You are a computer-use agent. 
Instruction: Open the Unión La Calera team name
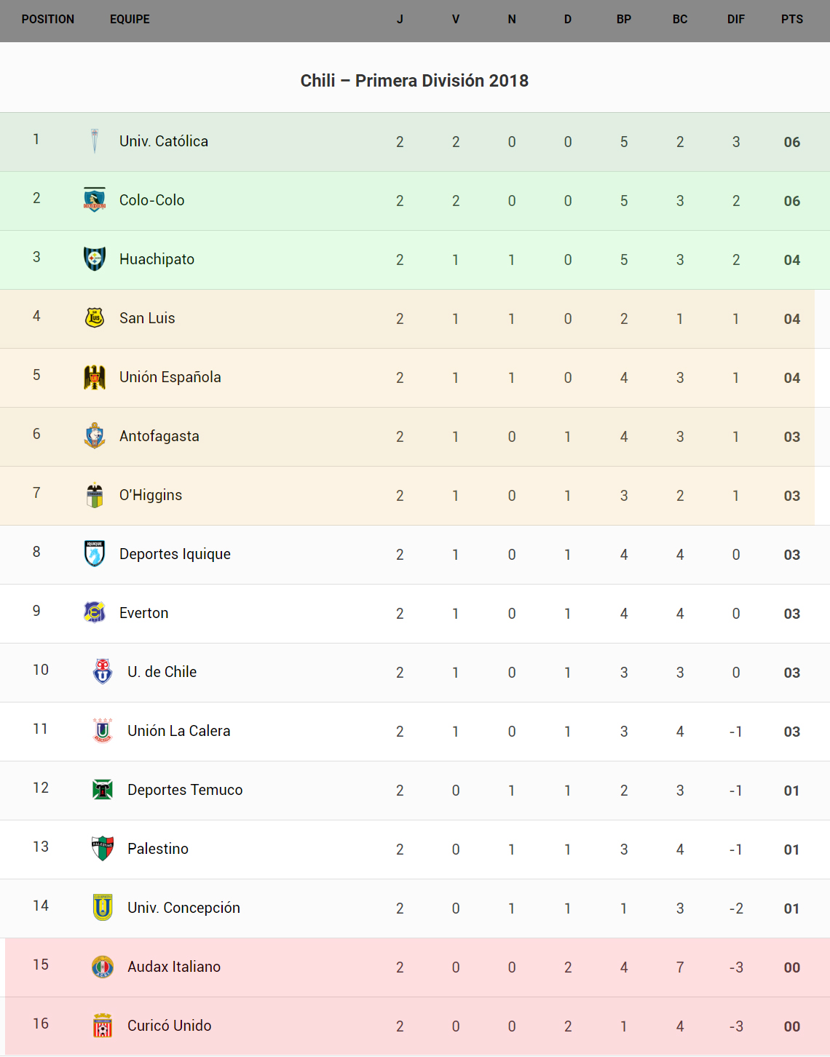tap(178, 731)
